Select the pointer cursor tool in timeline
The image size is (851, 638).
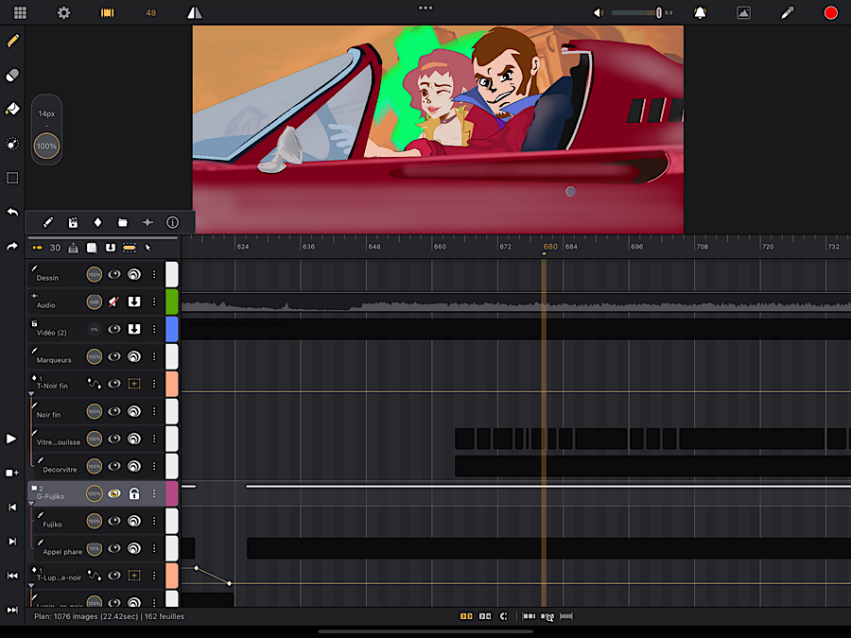coord(148,248)
